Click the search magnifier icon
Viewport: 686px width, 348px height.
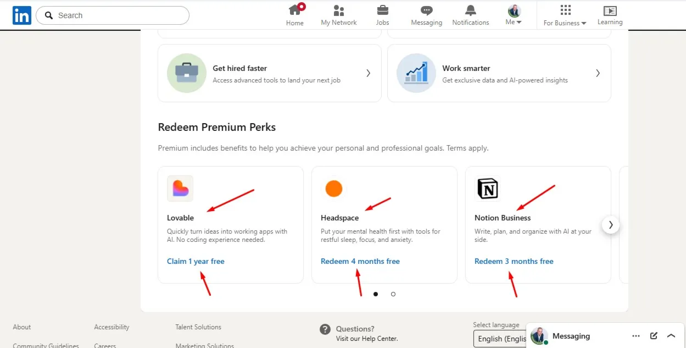click(x=49, y=15)
